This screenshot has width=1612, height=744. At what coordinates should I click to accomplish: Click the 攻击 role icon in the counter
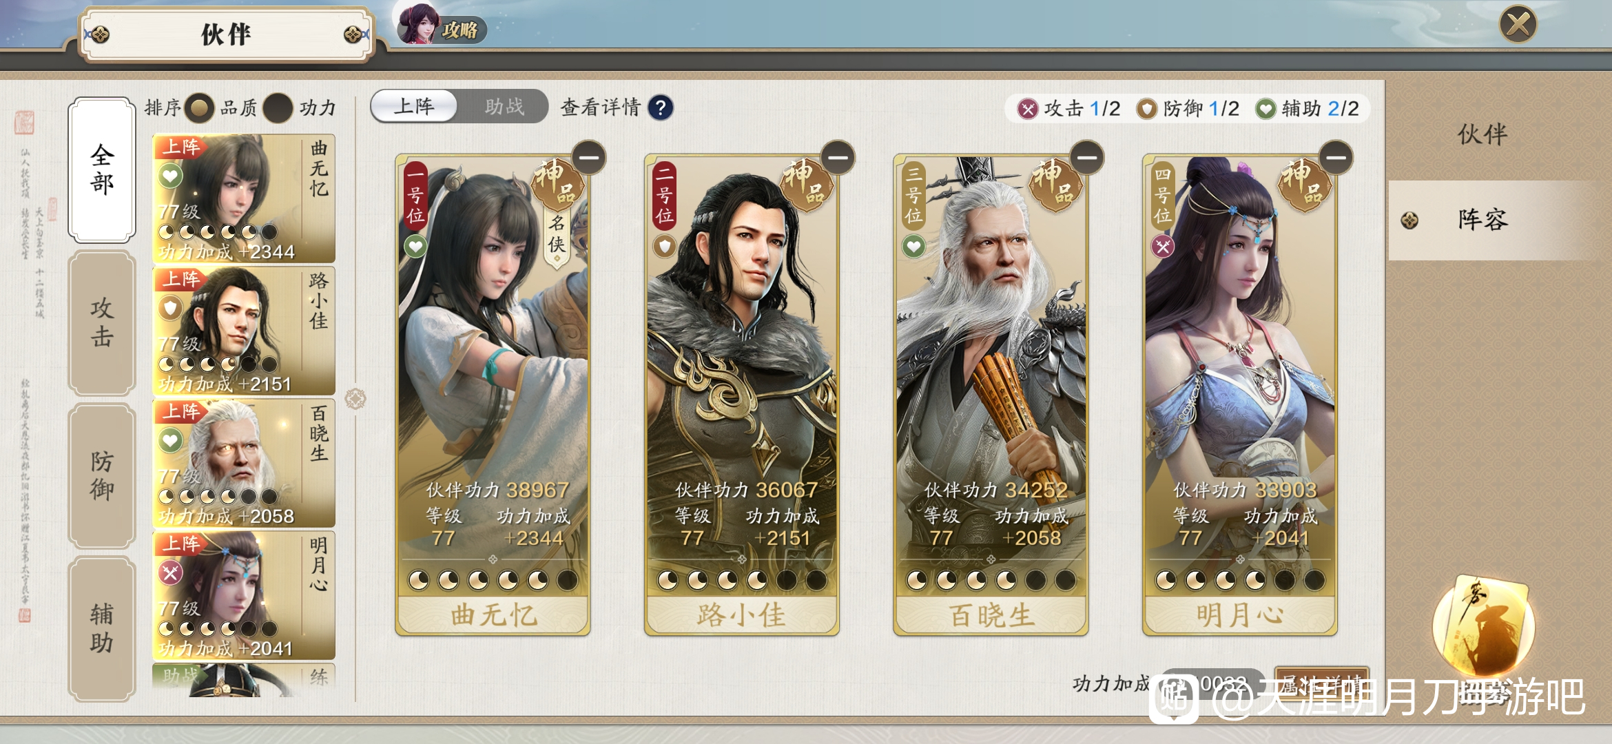pos(1028,109)
